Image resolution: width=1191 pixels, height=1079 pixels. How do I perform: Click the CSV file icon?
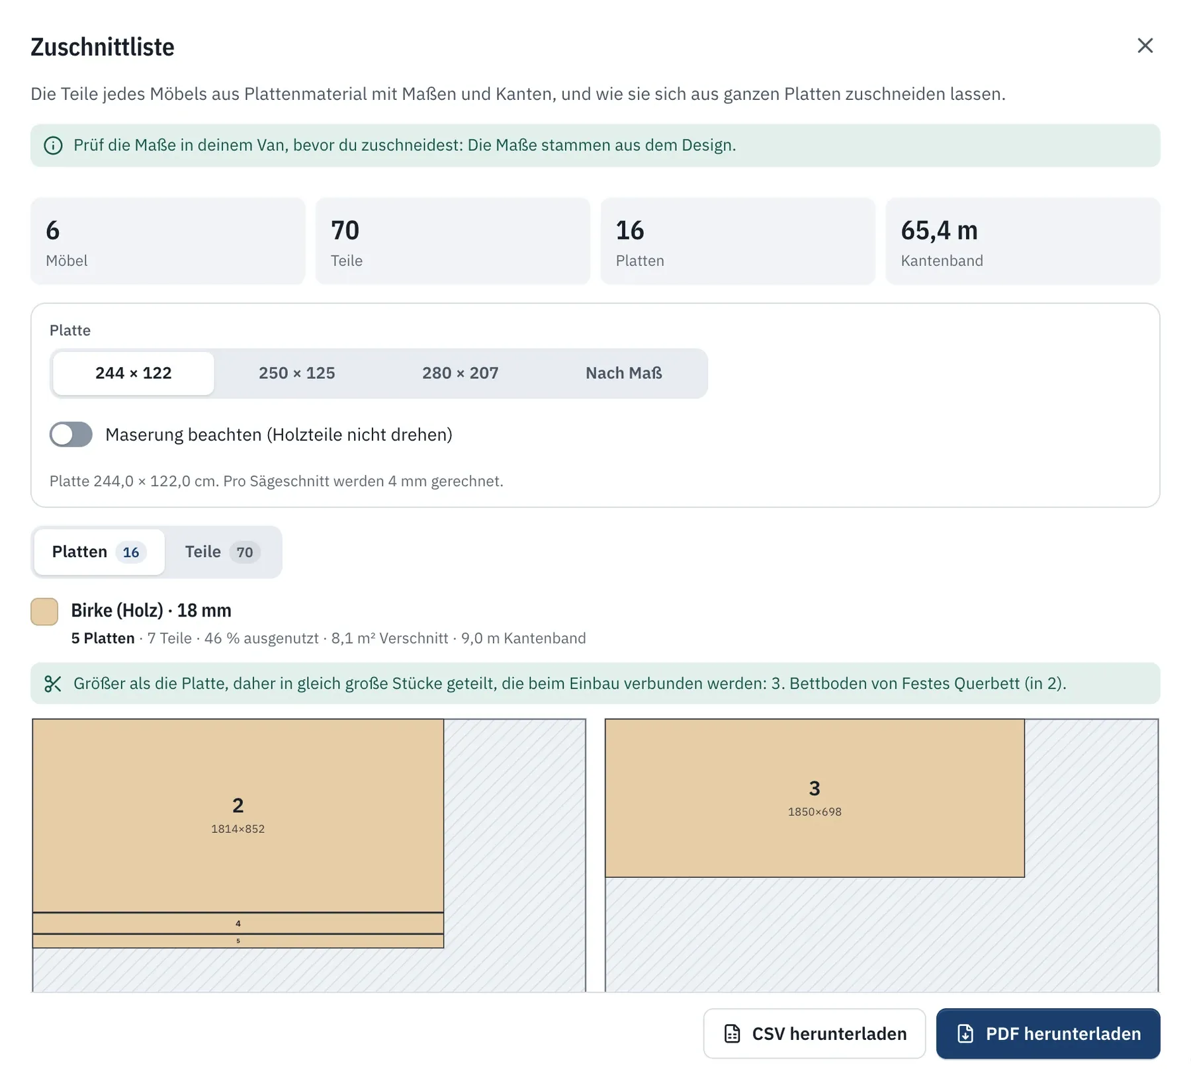(732, 1033)
